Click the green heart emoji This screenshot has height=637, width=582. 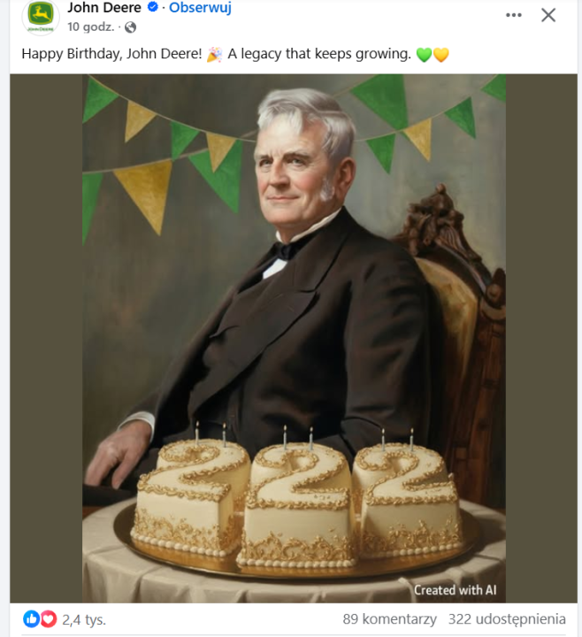click(424, 55)
